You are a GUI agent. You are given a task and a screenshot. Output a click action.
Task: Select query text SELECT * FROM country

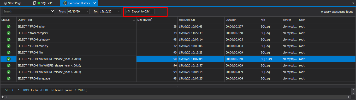[x=33, y=46]
